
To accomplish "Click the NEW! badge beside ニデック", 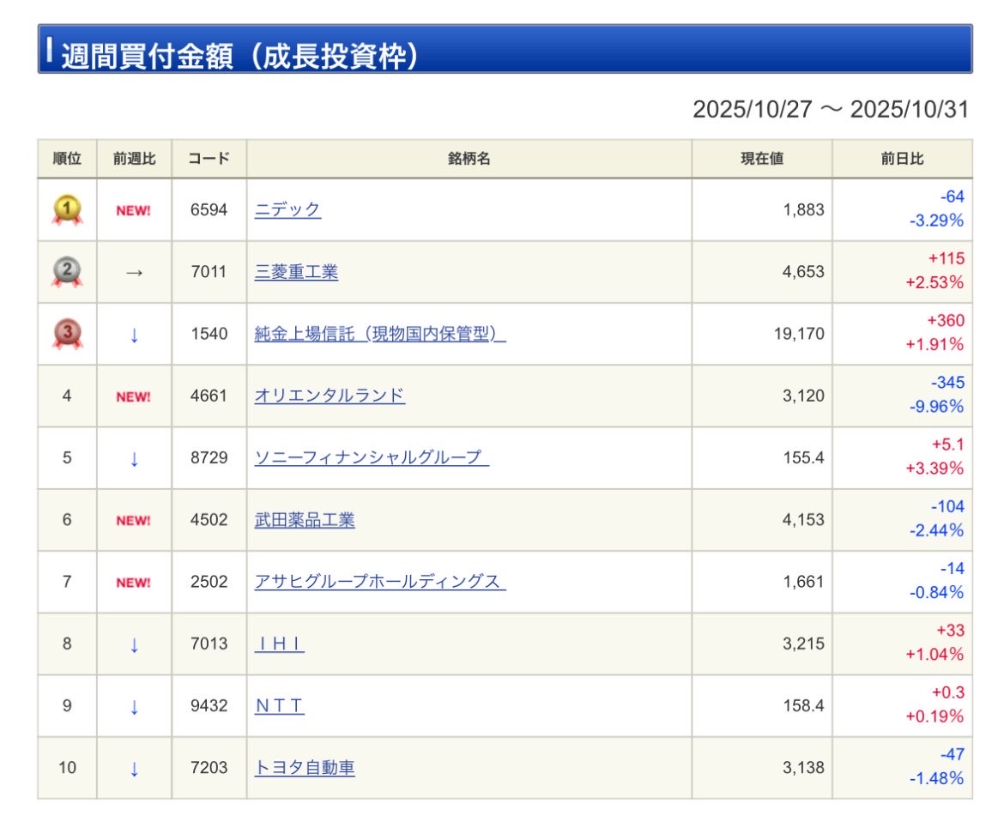I will click(133, 210).
